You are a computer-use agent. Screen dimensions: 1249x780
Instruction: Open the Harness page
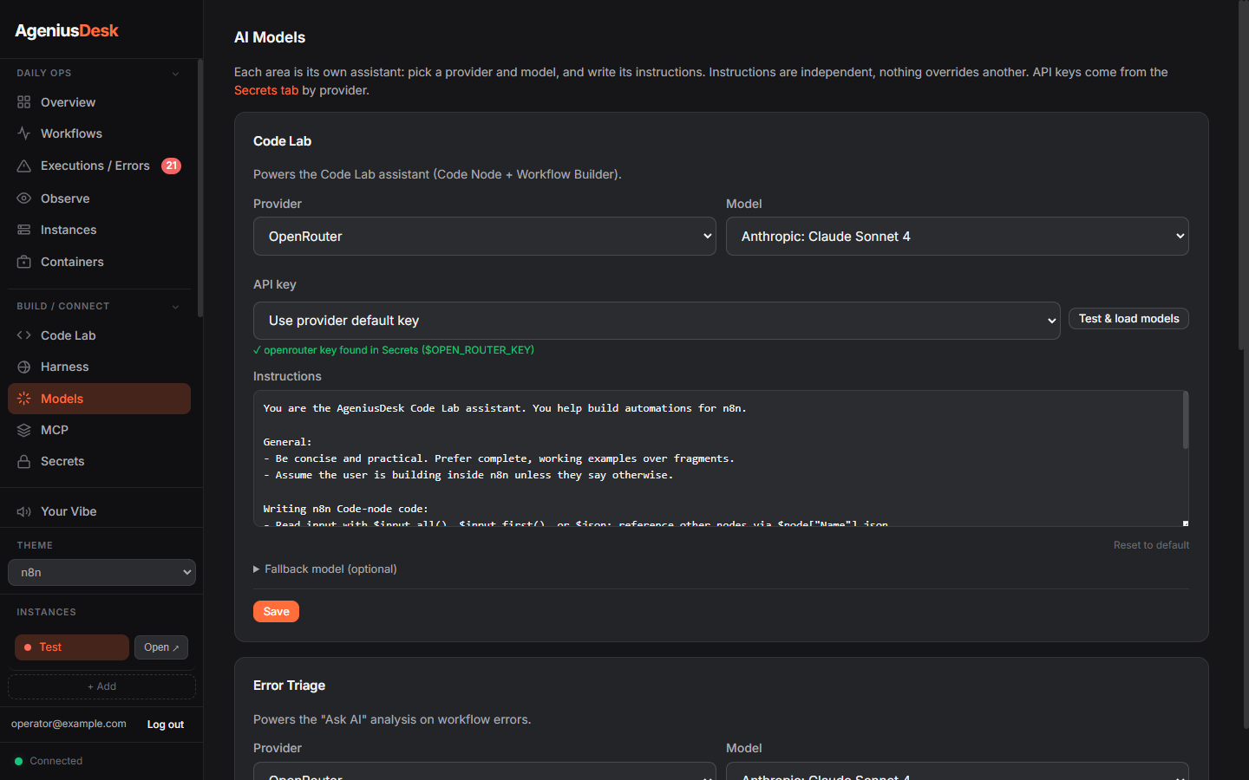tap(99, 367)
